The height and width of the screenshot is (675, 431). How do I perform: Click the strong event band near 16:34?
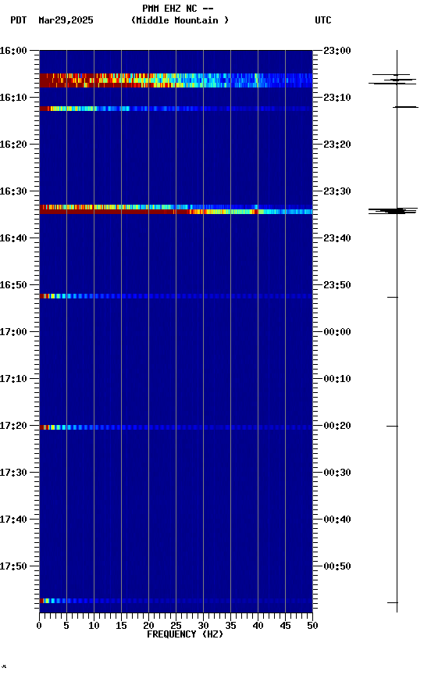[x=176, y=209]
